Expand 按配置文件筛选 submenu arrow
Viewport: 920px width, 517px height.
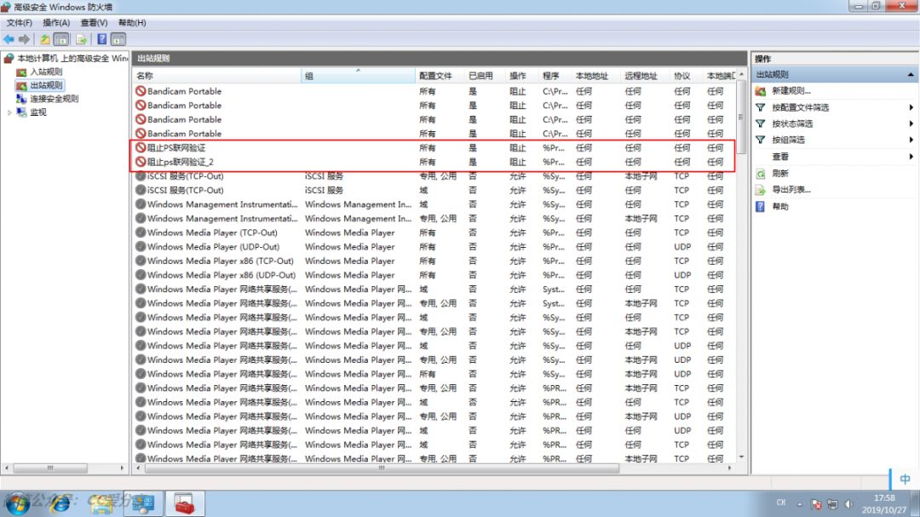(911, 107)
